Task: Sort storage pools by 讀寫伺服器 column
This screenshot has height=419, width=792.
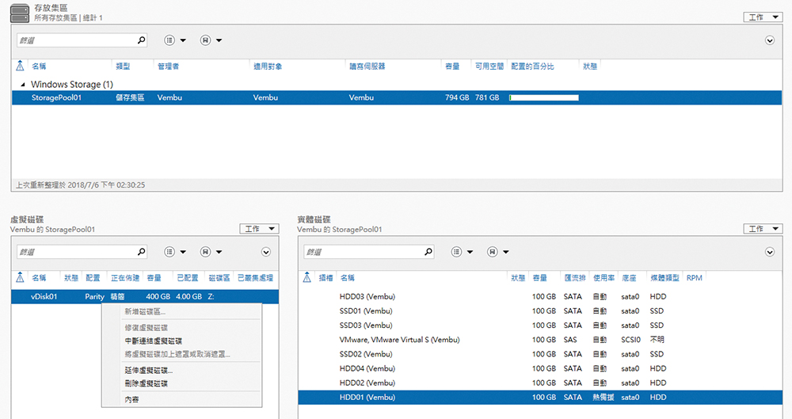Action: pyautogui.click(x=367, y=67)
